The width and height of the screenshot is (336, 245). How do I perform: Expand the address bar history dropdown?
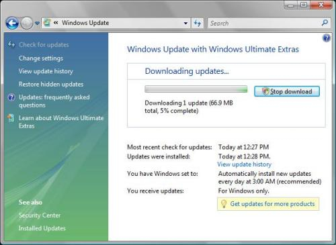coord(185,23)
